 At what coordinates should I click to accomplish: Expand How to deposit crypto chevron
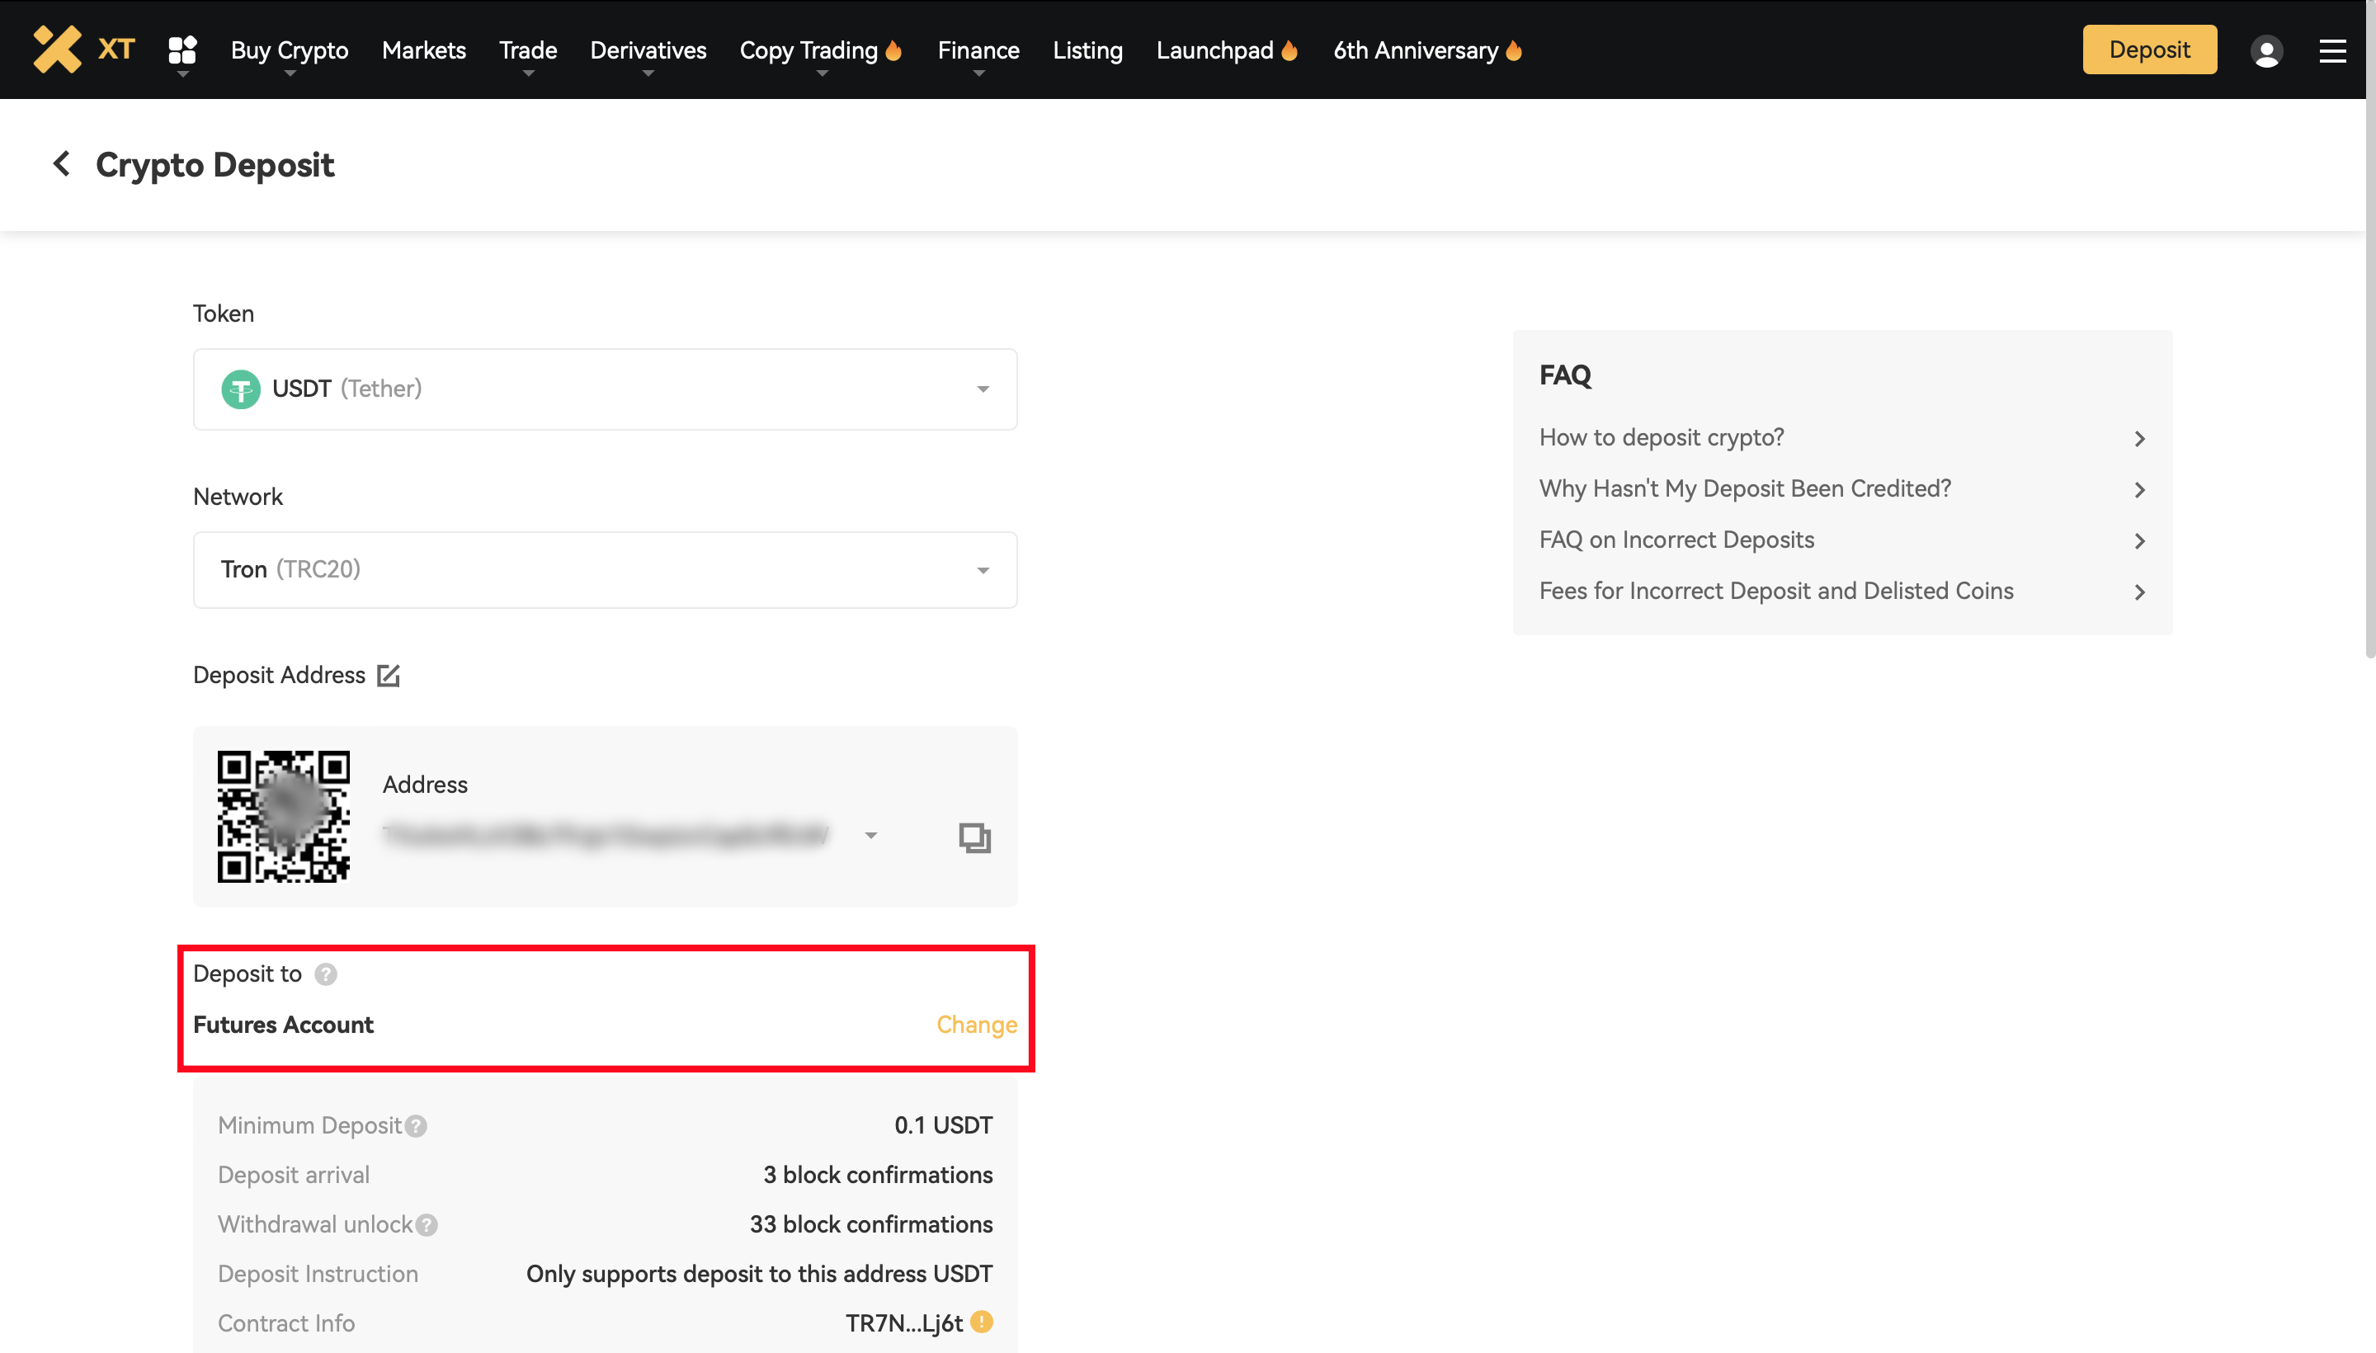pos(2139,438)
